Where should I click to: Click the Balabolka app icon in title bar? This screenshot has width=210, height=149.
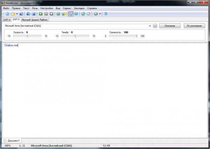point(3,3)
